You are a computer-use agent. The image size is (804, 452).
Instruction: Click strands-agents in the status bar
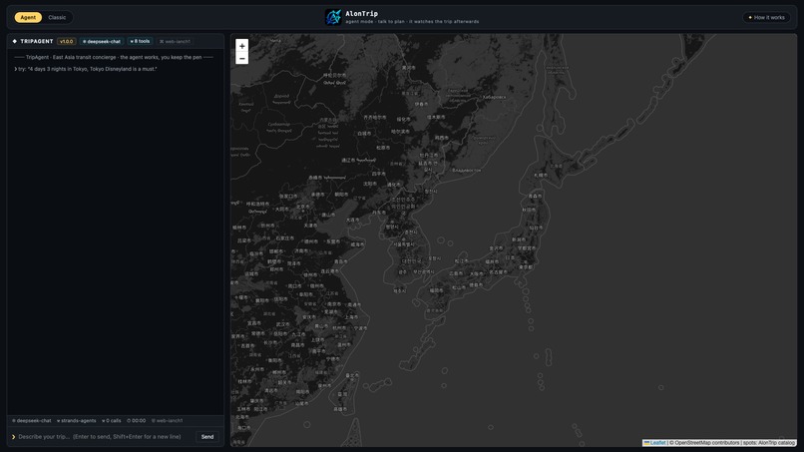[77, 421]
